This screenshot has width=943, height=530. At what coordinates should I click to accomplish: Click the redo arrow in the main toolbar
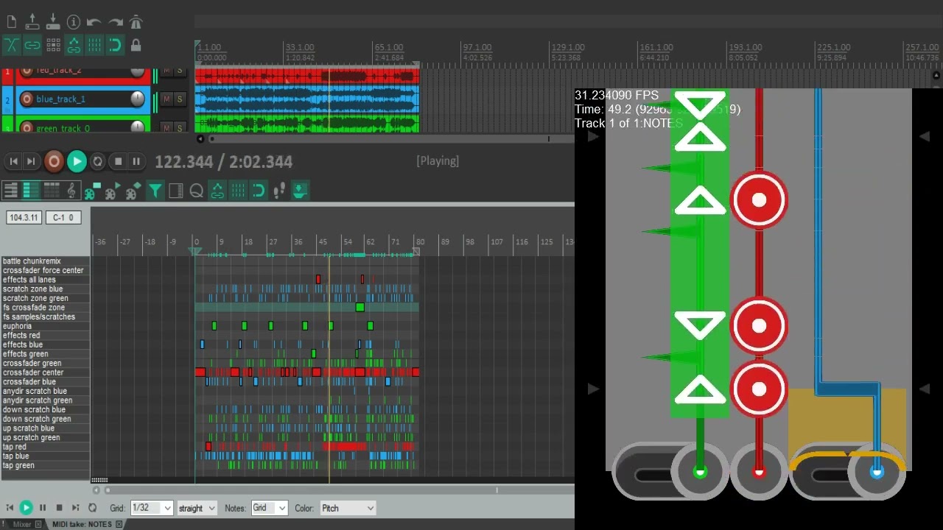pos(116,23)
